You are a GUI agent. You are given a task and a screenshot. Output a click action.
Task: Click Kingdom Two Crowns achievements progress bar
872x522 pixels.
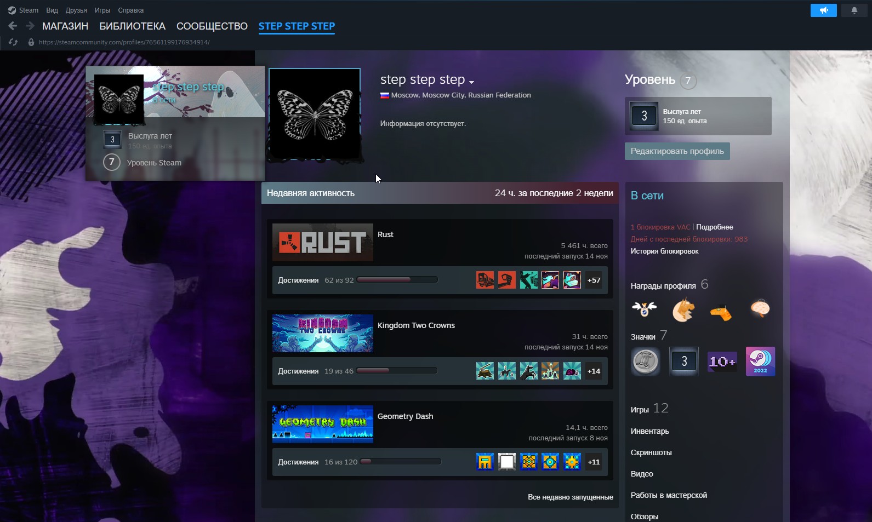tap(397, 371)
